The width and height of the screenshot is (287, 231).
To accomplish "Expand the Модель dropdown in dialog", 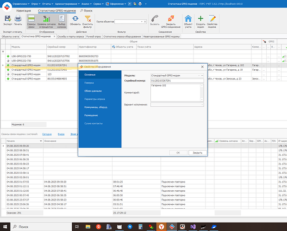I will (x=199, y=75).
